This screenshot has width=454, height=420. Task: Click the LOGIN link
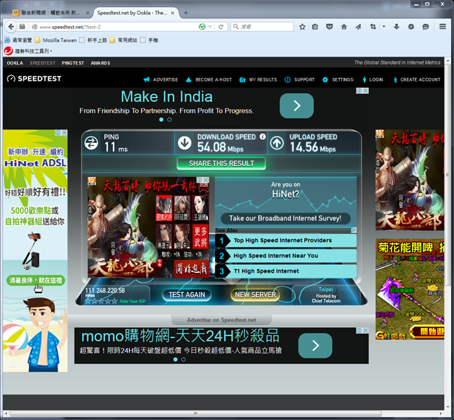pyautogui.click(x=372, y=79)
